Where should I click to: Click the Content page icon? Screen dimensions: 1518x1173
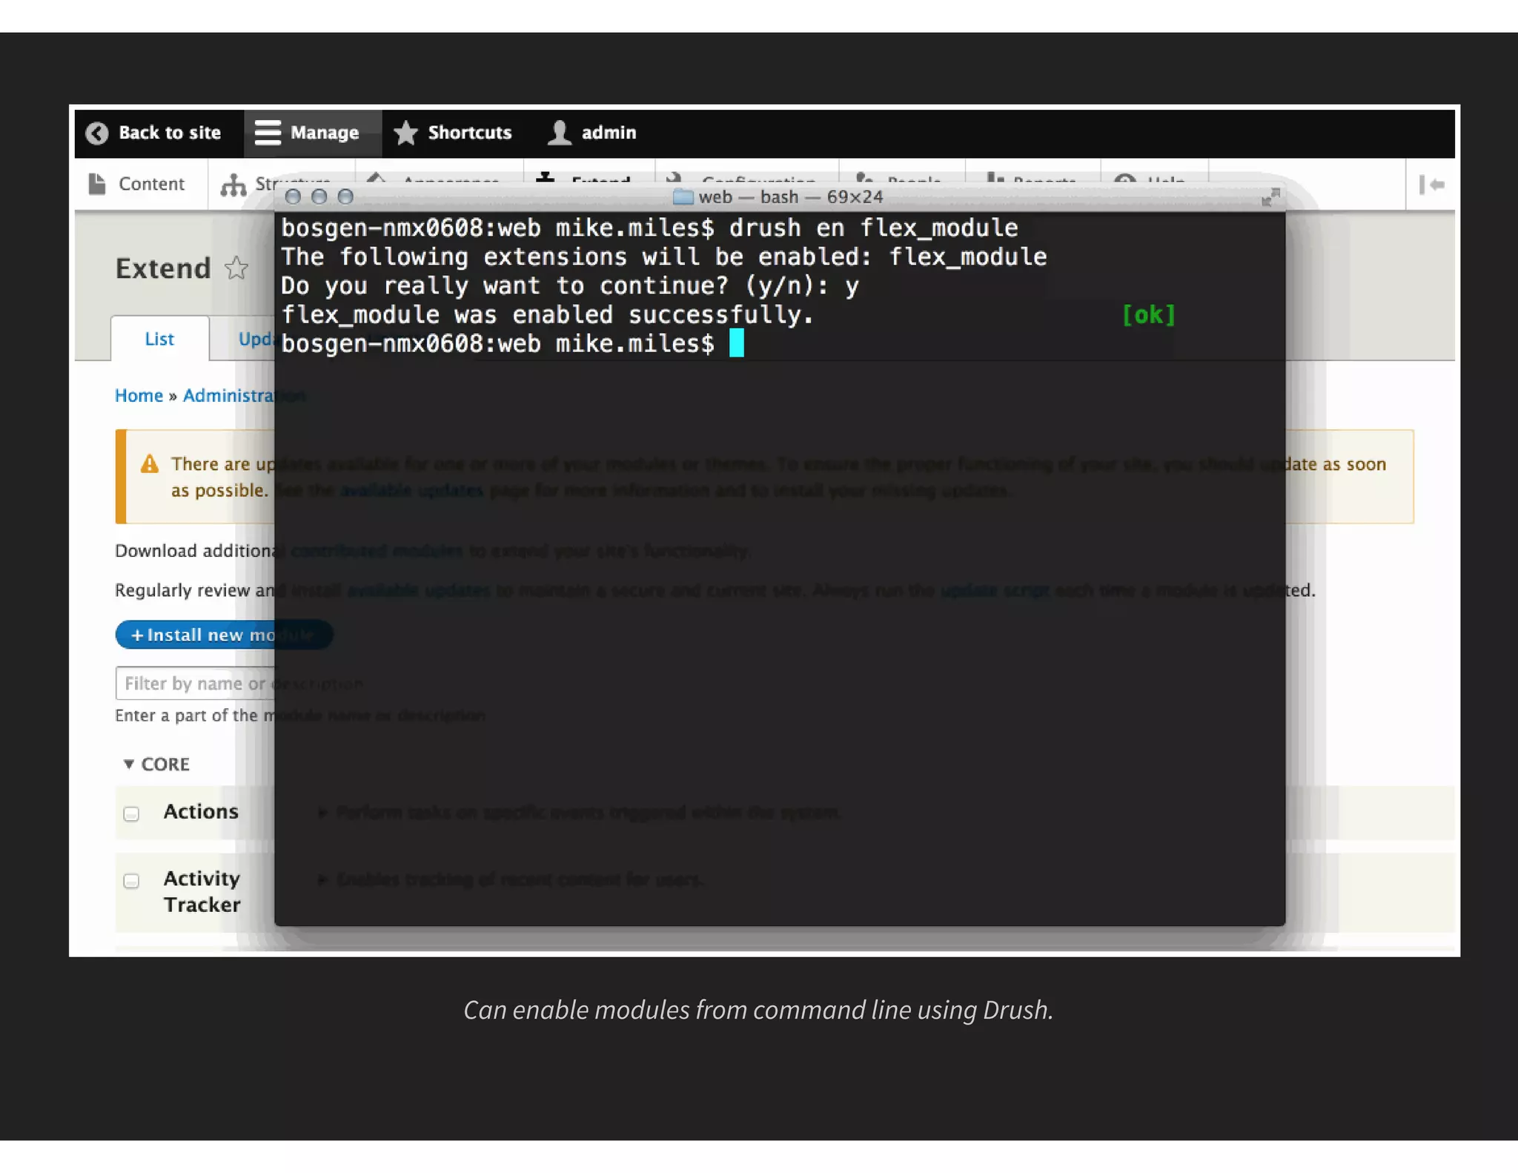pyautogui.click(x=97, y=184)
